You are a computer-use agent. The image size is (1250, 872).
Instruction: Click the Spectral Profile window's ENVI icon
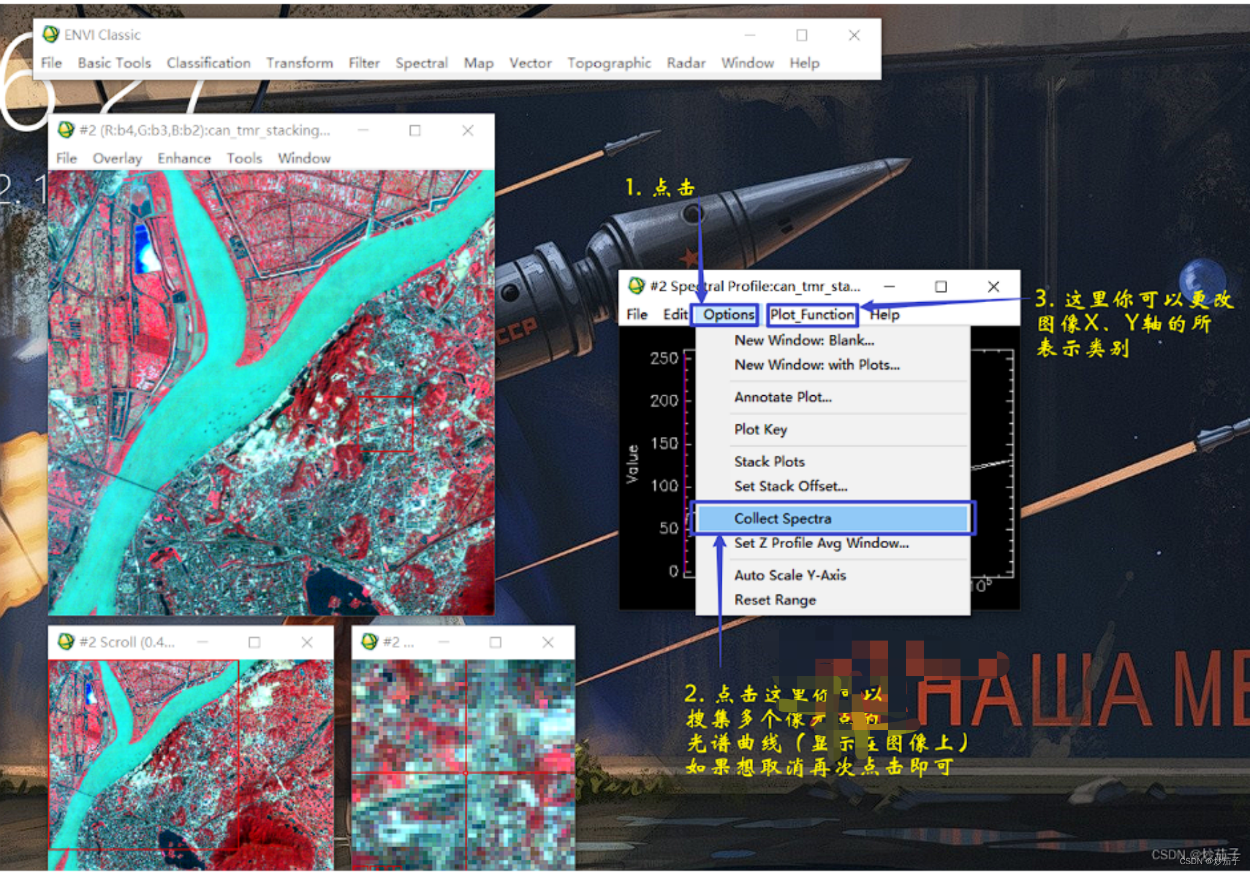[636, 286]
